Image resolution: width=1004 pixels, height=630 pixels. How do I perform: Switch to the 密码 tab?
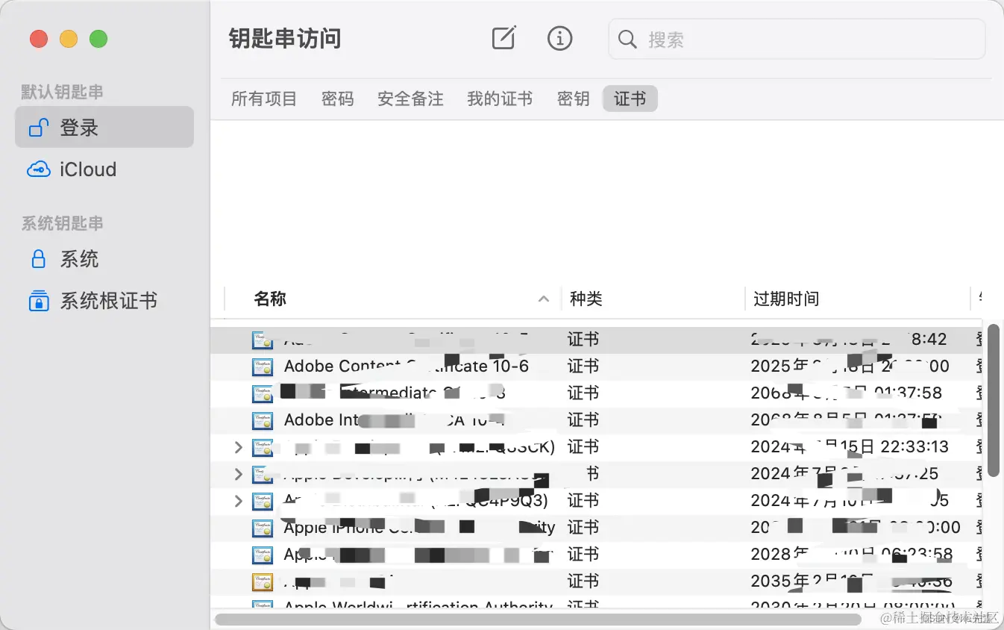[x=338, y=99]
